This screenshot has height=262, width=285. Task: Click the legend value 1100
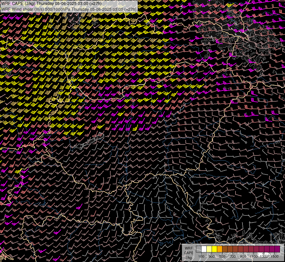click(x=253, y=256)
